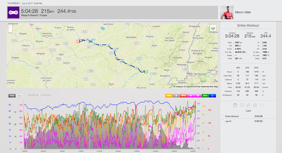
Task: Toggle the RPM cadence series on chart
Action: coord(169,96)
